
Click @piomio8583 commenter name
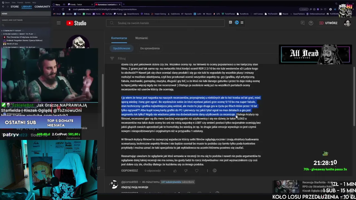point(130,182)
